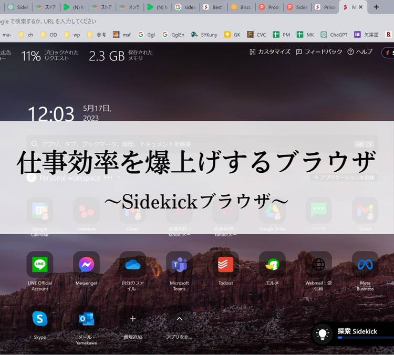Open the MK sheets bookmark
Image resolution: width=394 pixels, height=355 pixels.
[305, 35]
